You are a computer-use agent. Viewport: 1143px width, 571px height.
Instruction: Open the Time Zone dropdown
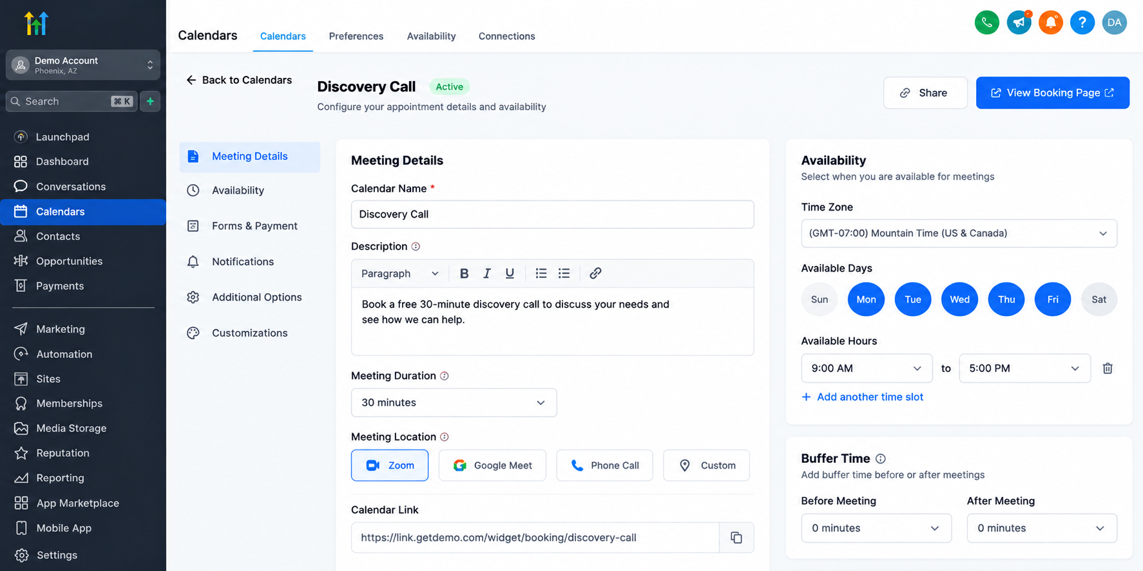click(x=959, y=234)
